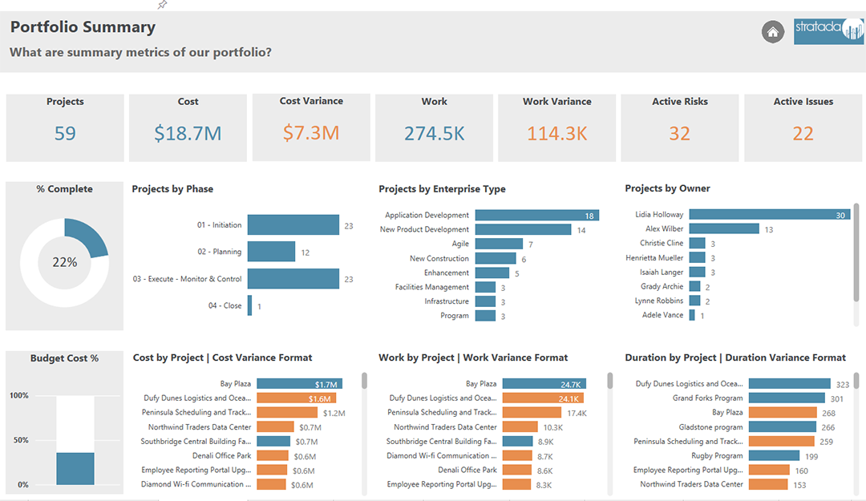The height and width of the screenshot is (501, 866).
Task: Select Bay Plaza 24.7K work bar
Action: click(544, 383)
